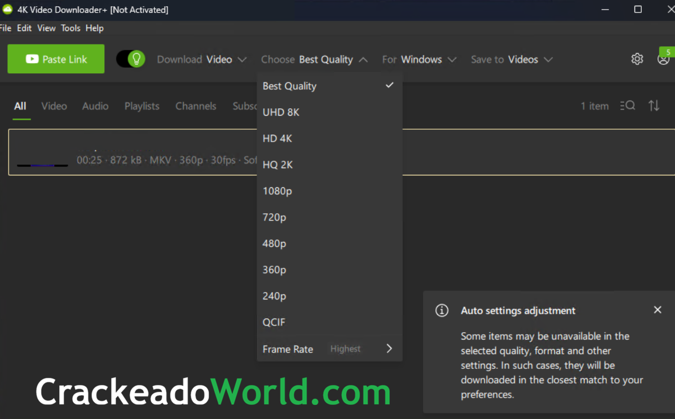
Task: Click the 00:25 duration text of the item
Action: point(89,160)
